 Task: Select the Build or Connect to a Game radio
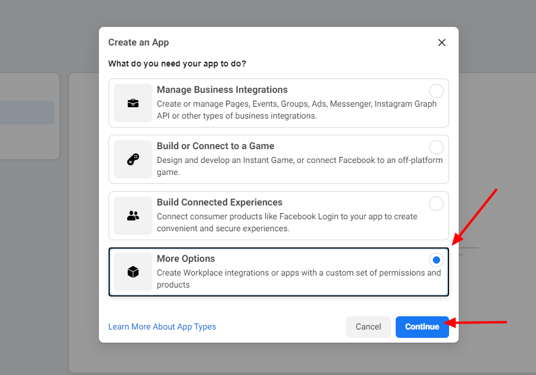[x=436, y=147]
